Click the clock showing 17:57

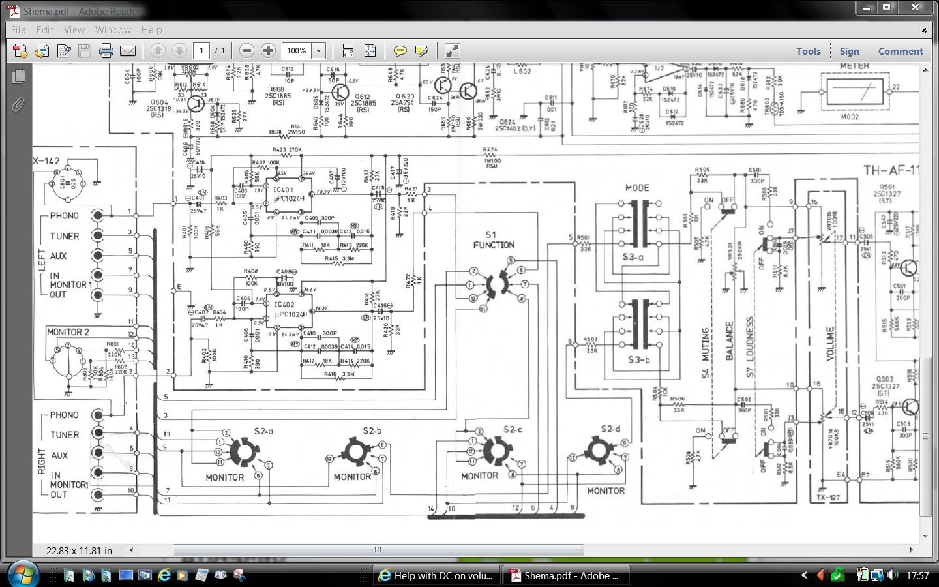click(917, 575)
